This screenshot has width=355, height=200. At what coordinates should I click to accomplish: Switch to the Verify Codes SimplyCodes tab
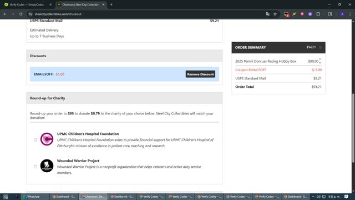pos(27,4)
